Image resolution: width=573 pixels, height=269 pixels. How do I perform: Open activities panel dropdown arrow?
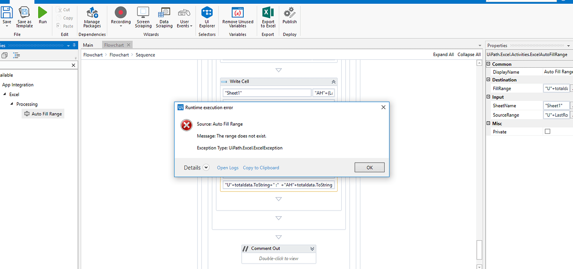69,46
